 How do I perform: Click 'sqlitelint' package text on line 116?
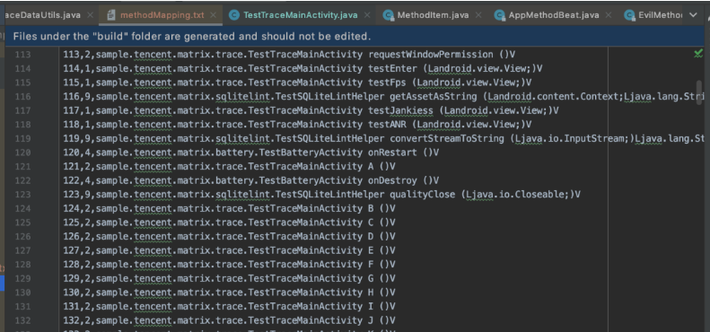[x=243, y=97]
